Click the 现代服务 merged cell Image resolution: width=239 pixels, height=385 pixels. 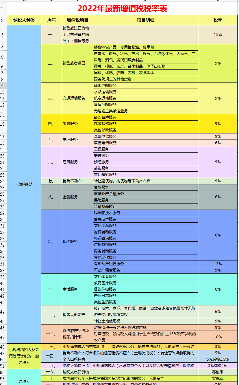77,241
